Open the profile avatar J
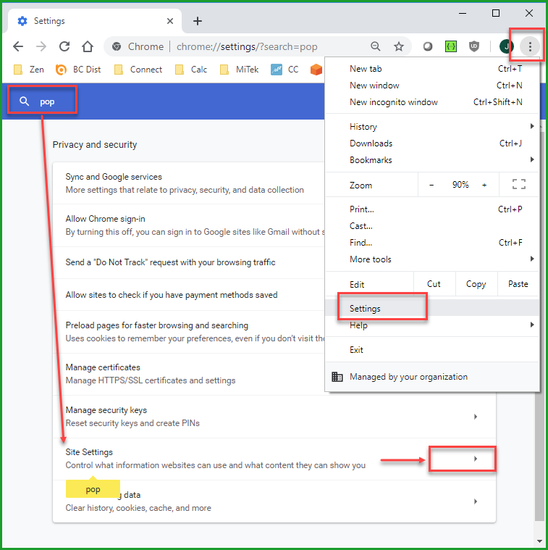Image resolution: width=548 pixels, height=550 pixels. [x=506, y=46]
